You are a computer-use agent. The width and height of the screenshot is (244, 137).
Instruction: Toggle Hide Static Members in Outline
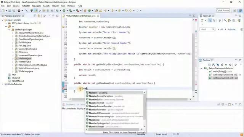point(222,65)
